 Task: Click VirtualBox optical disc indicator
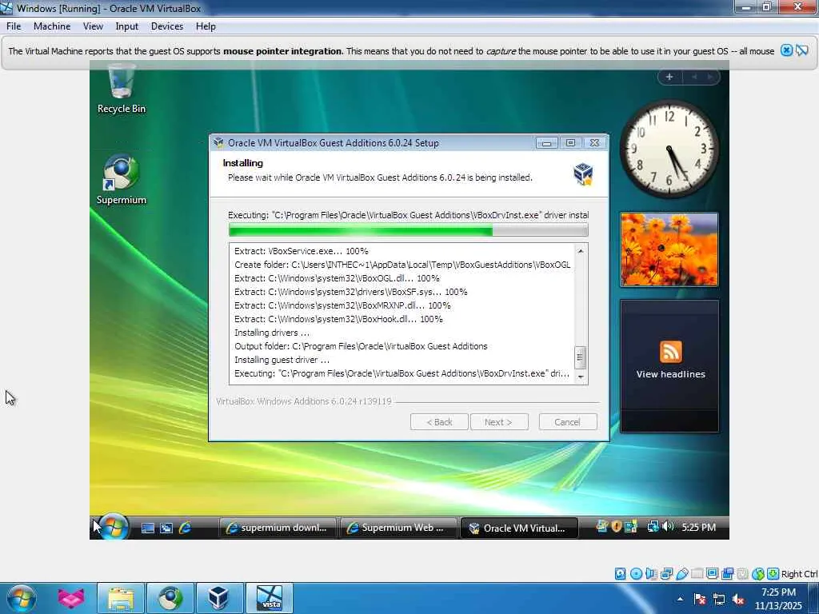pyautogui.click(x=636, y=574)
